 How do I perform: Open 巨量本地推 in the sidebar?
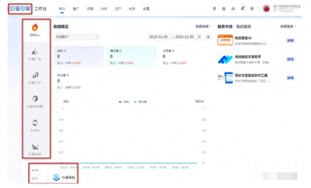35,102
